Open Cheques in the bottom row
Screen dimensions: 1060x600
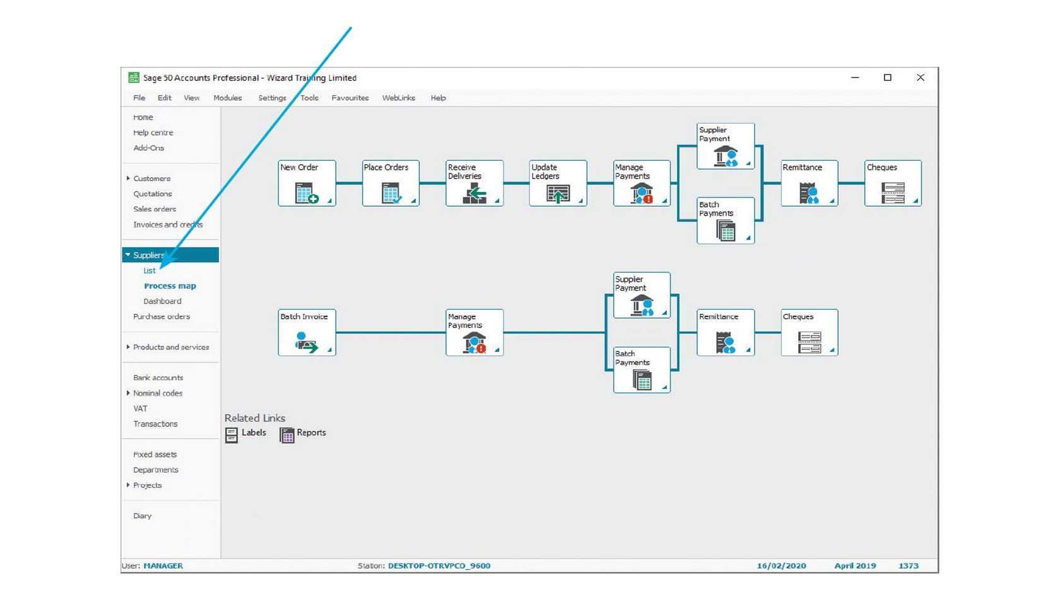[810, 332]
